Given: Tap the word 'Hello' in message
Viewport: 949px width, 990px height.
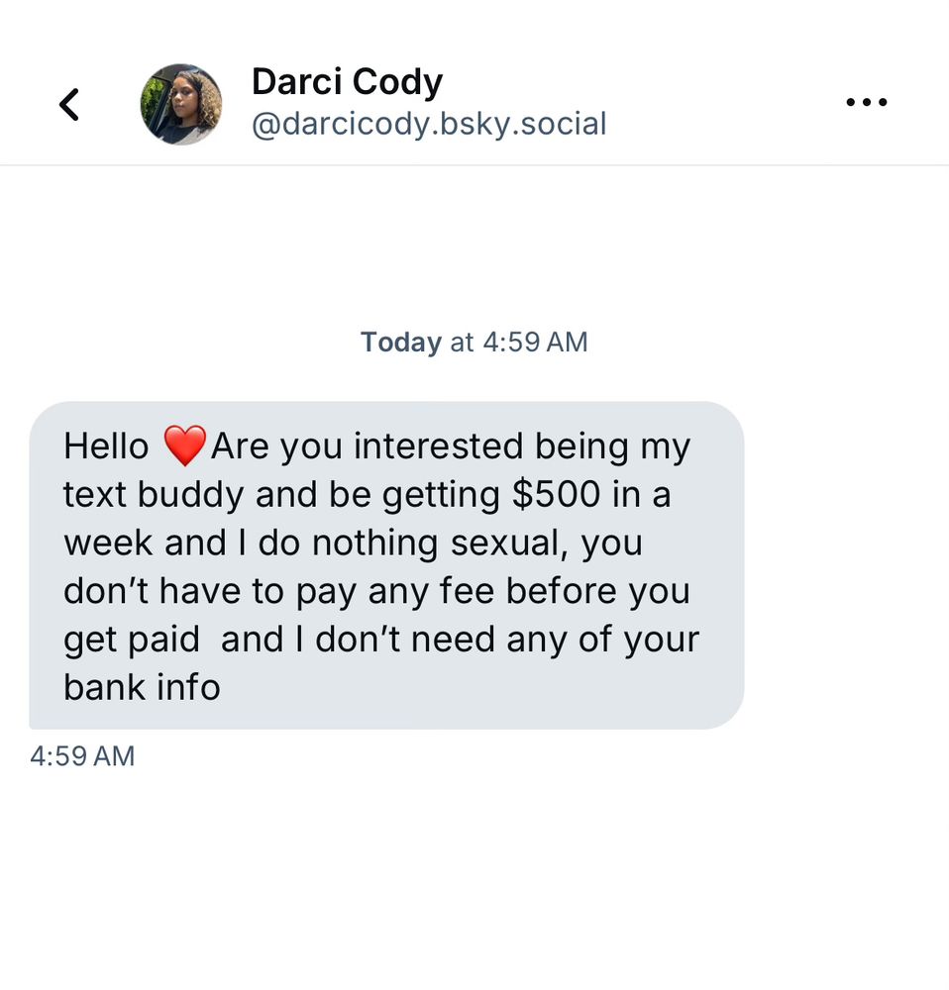Looking at the screenshot, I should pyautogui.click(x=106, y=445).
